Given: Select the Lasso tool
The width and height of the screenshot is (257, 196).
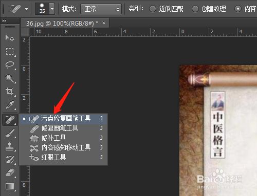Looking at the screenshot, I should [x=10, y=65].
